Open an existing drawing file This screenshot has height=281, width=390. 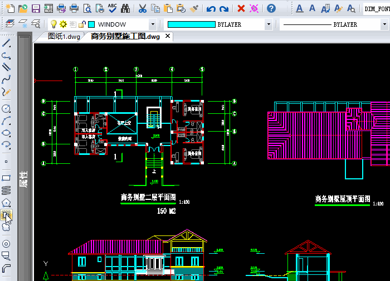coord(23,8)
